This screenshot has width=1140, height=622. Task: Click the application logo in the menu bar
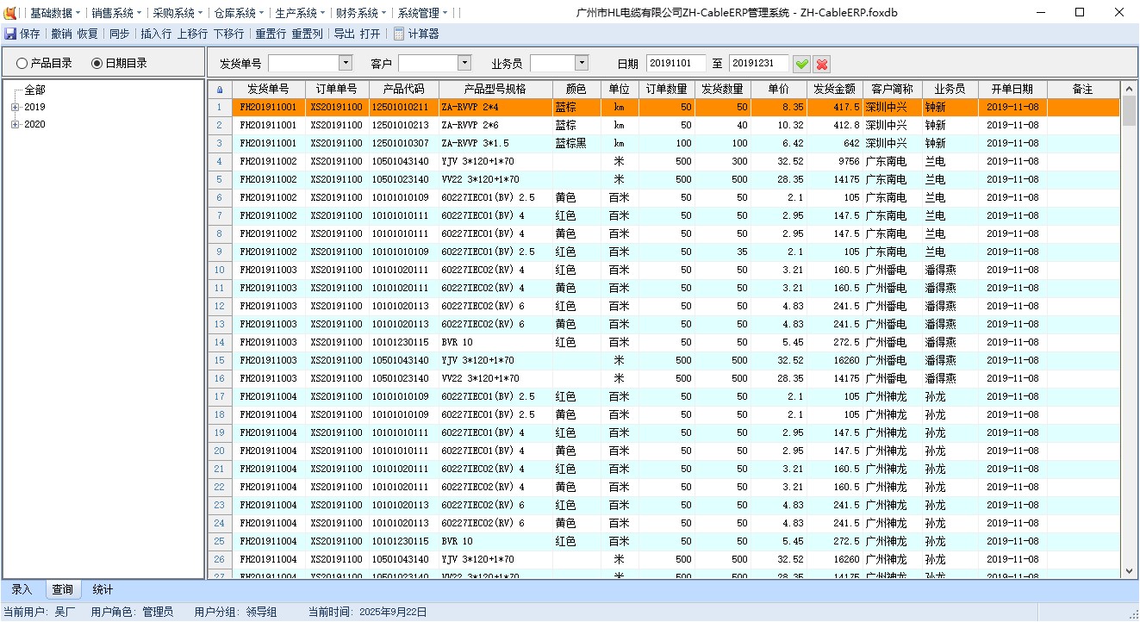coord(10,13)
